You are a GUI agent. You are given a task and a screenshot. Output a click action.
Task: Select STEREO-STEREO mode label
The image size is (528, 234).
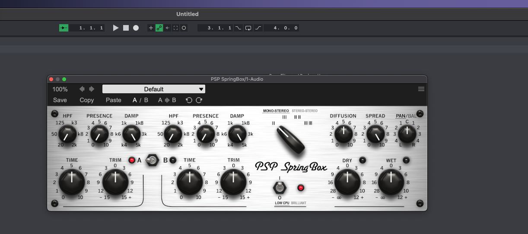pyautogui.click(x=305, y=111)
